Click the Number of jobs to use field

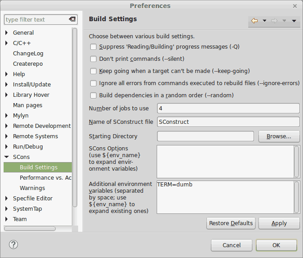[228, 109]
